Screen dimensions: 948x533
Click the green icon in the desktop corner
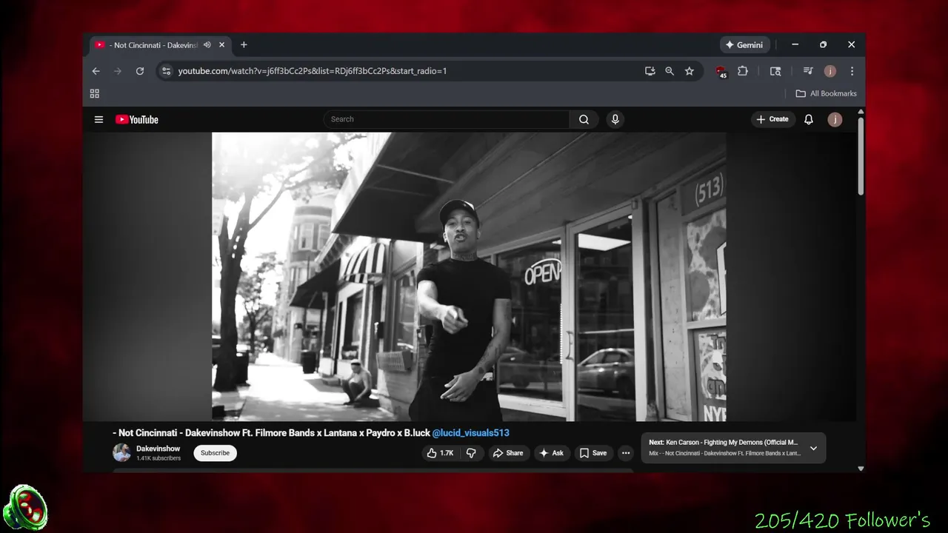(x=25, y=507)
